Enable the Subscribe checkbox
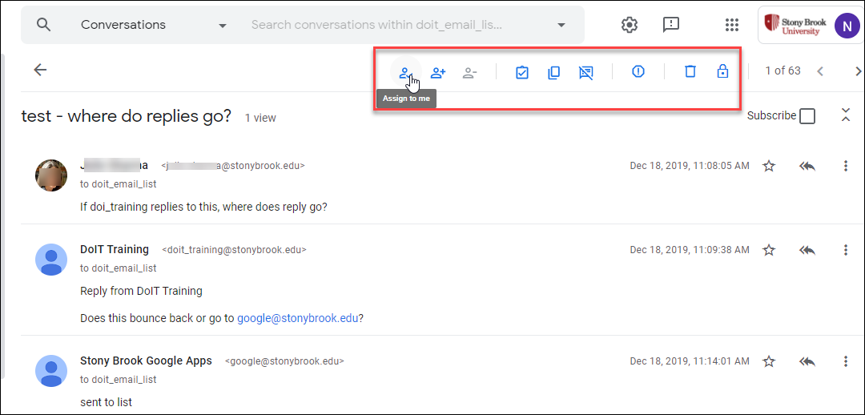The width and height of the screenshot is (865, 415). coord(807,116)
